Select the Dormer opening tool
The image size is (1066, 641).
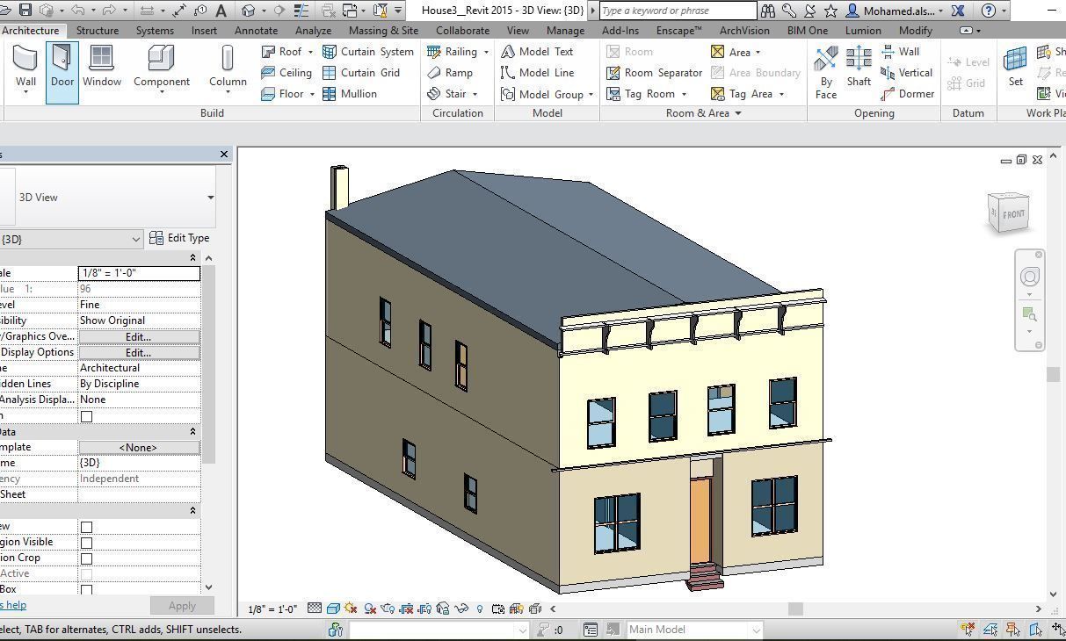coord(907,94)
